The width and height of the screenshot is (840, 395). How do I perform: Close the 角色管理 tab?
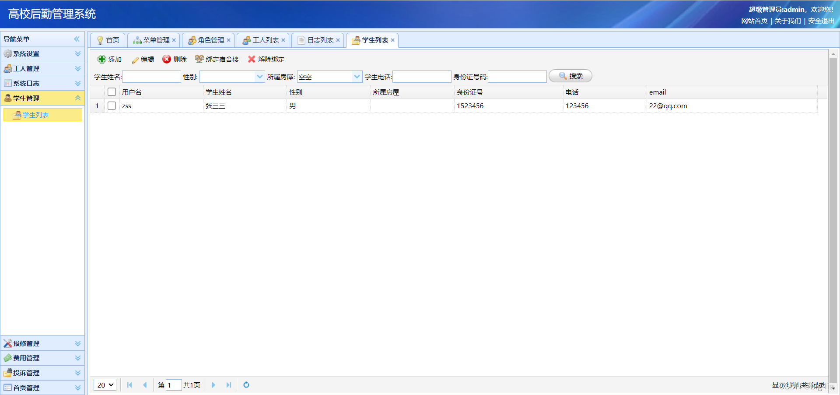click(x=228, y=40)
